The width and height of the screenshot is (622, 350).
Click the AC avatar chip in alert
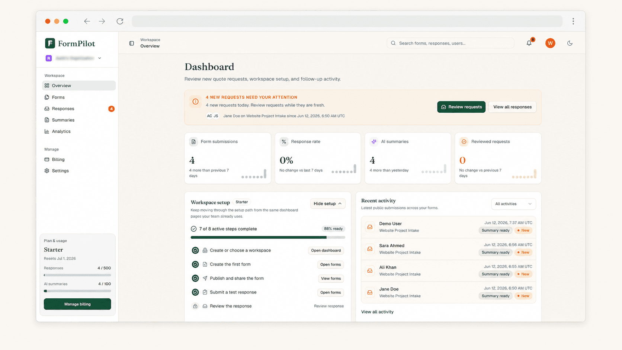tap(209, 116)
